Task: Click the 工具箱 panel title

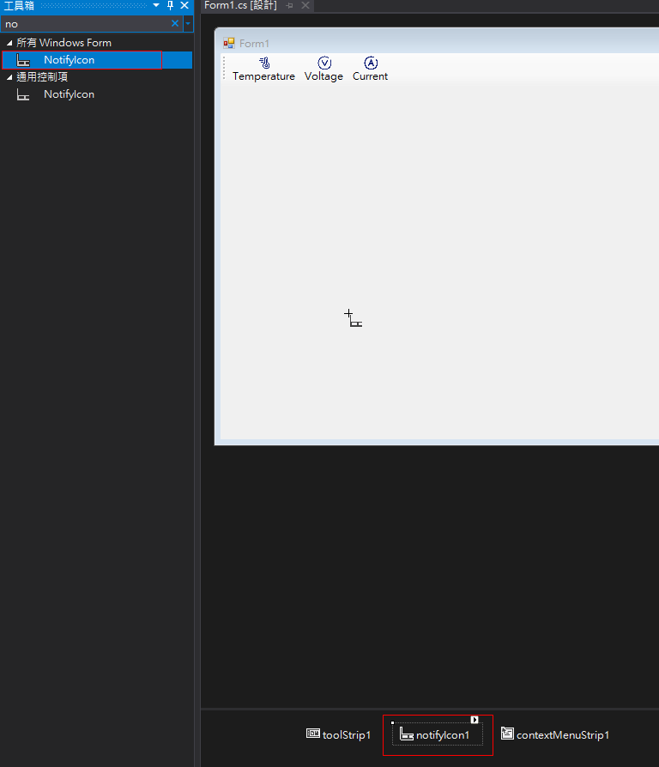Action: click(x=19, y=5)
